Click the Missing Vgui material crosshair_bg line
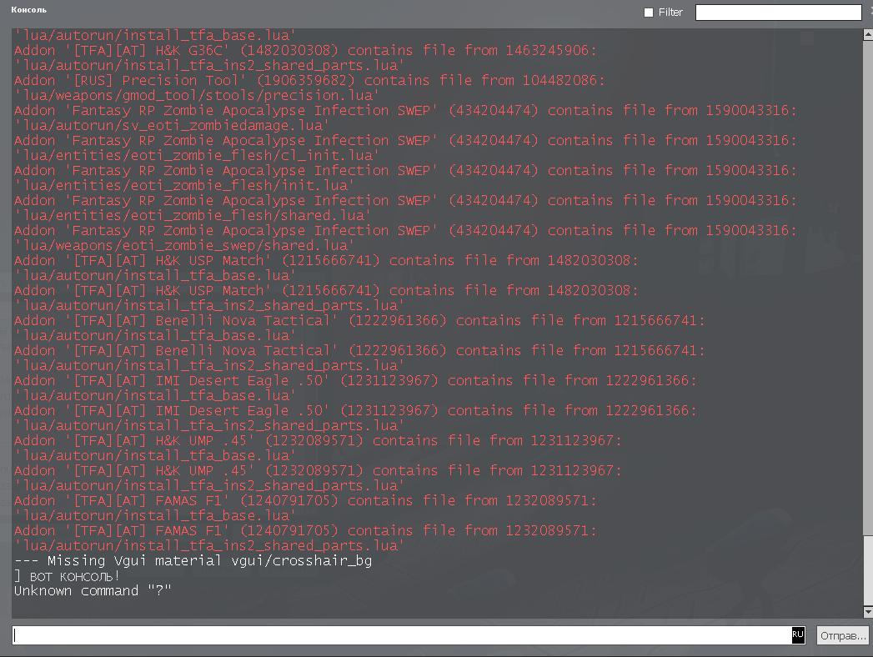 193,560
